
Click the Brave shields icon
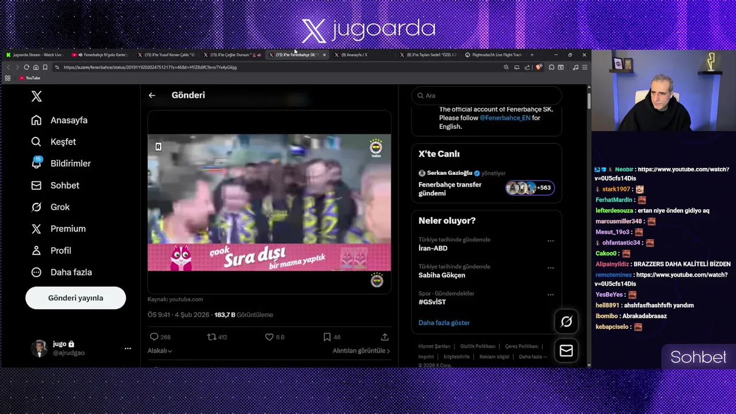point(539,67)
